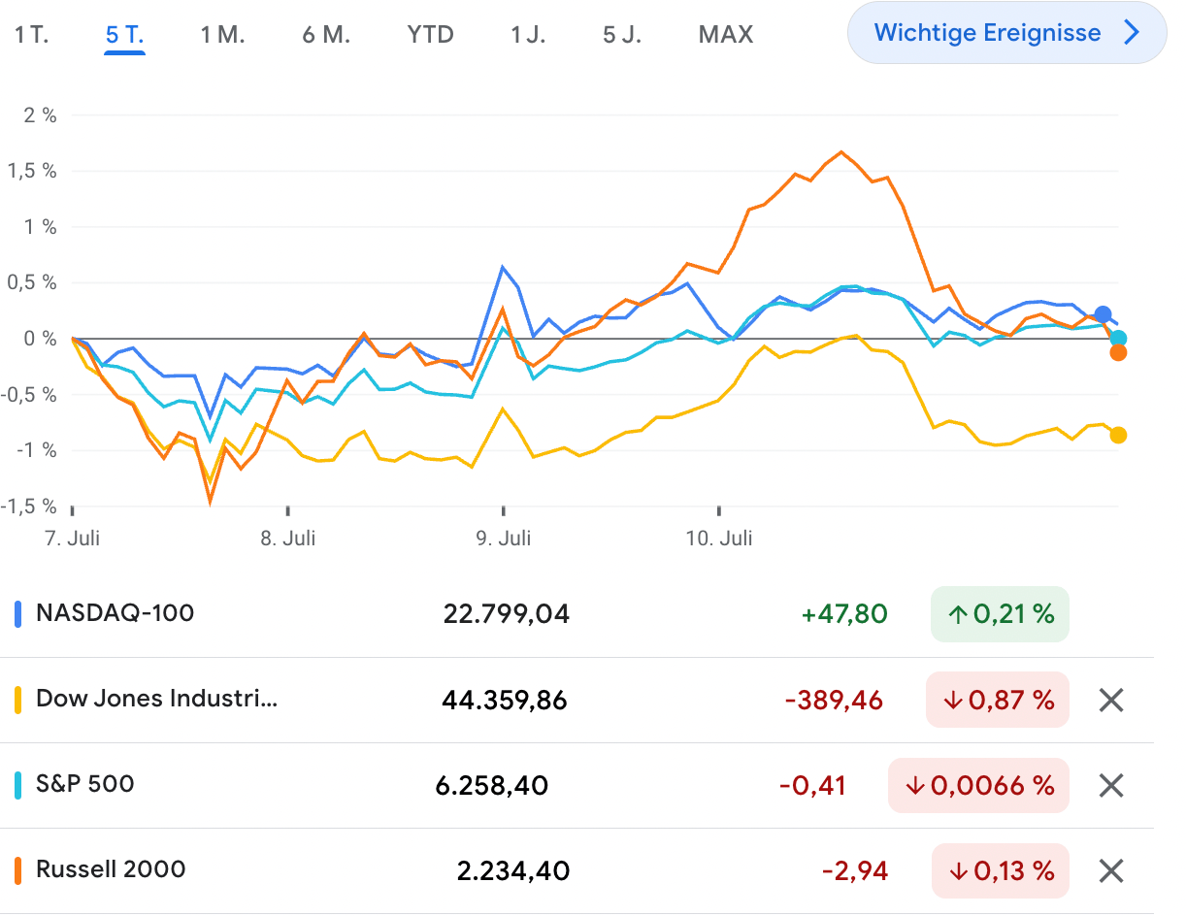Switch chart to 6 M. range

point(325,34)
